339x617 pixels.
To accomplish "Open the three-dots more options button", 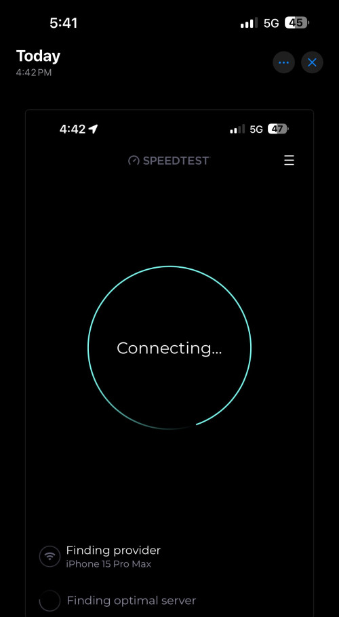I will coord(283,62).
